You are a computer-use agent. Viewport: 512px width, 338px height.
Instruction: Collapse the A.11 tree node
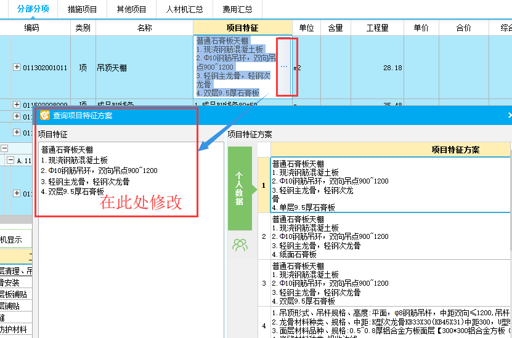10,160
